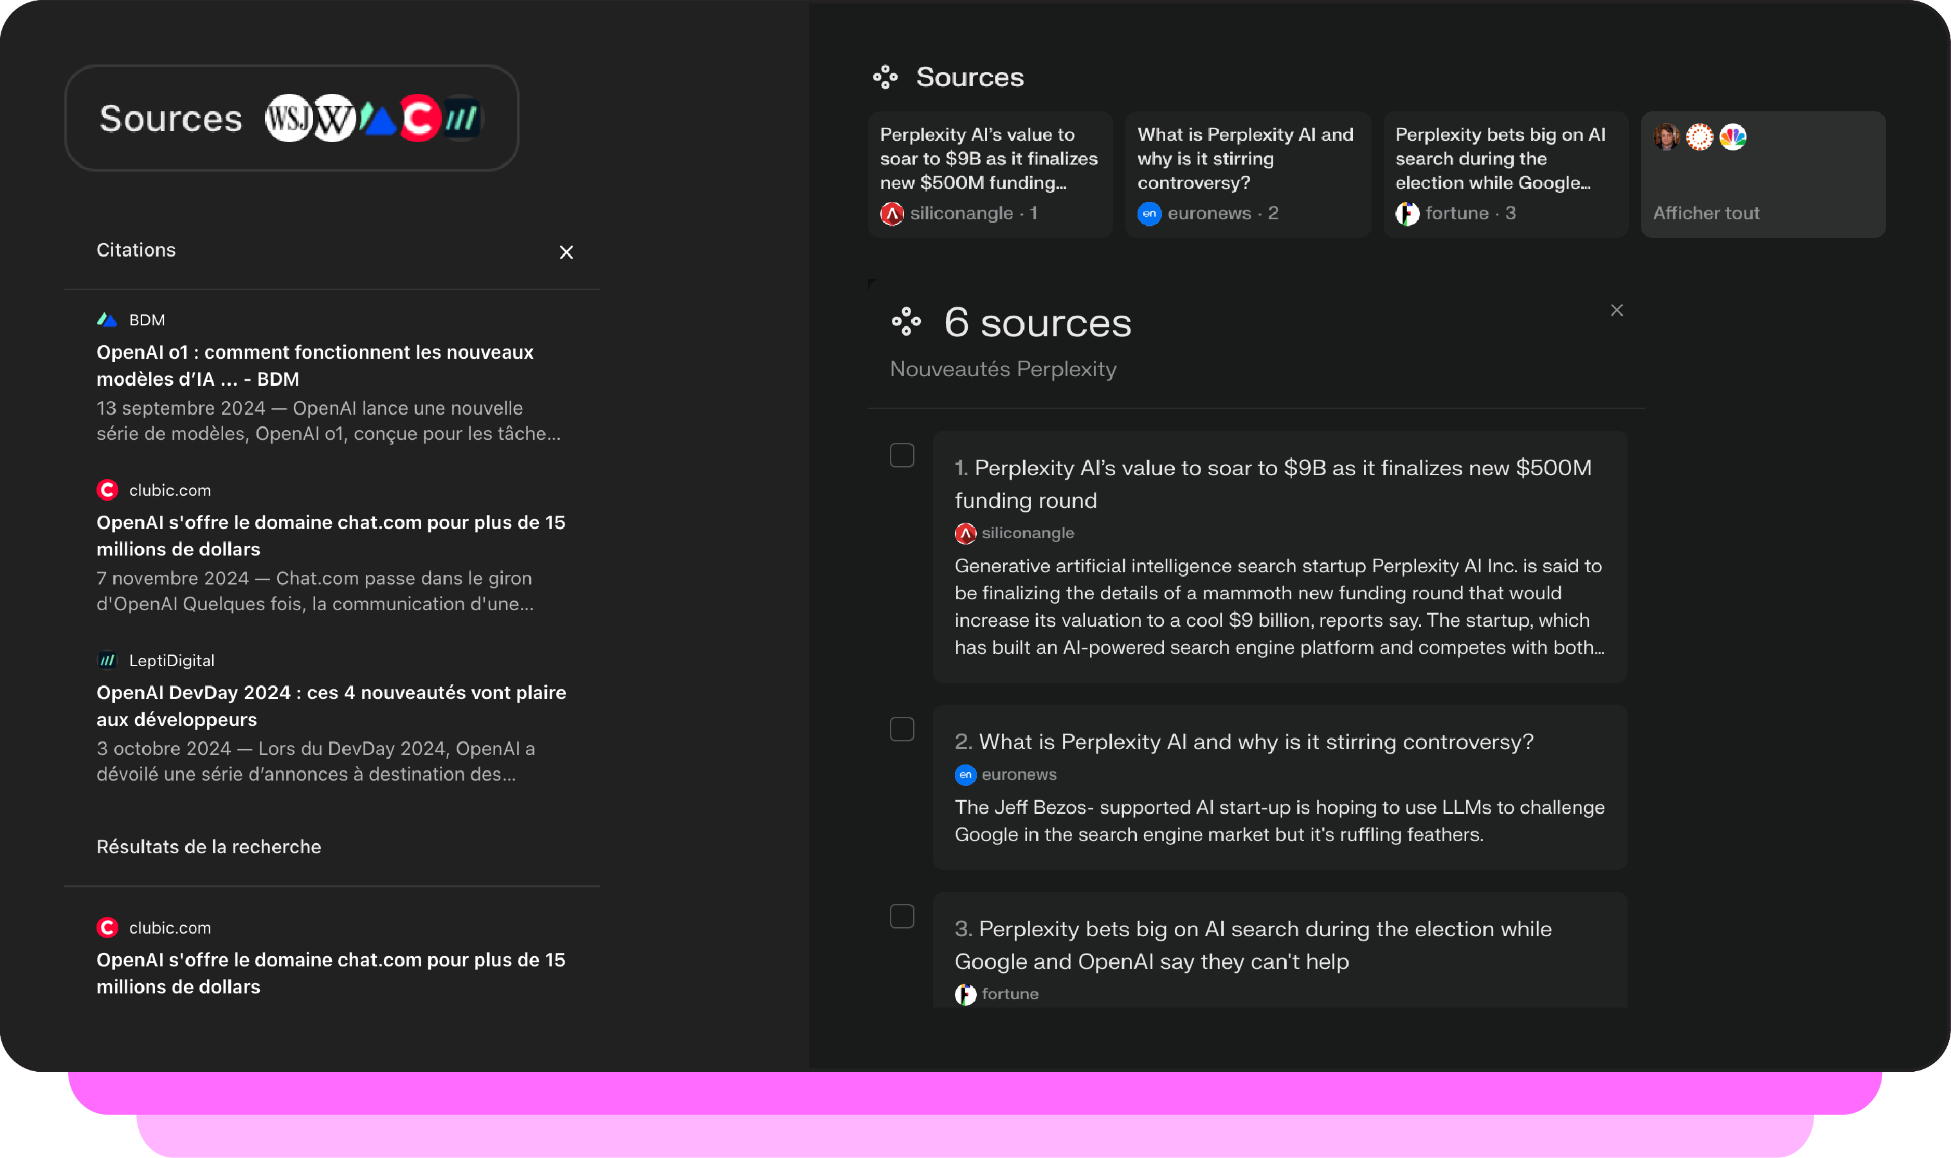This screenshot has width=1951, height=1158.
Task: Click the orange circular icon in Afficher tout card
Action: click(1700, 138)
